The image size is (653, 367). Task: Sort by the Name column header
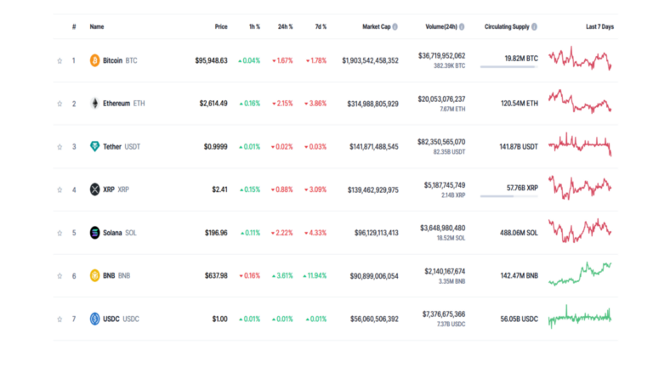click(x=97, y=26)
